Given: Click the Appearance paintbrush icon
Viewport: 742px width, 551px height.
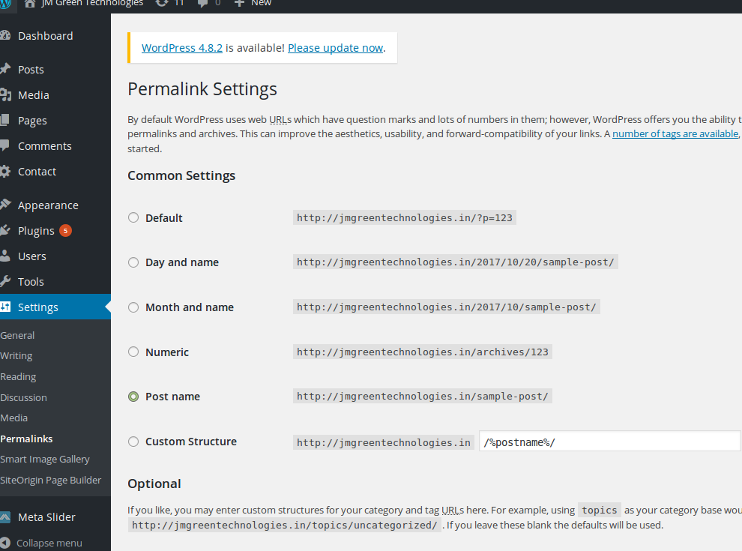Looking at the screenshot, I should pos(5,205).
